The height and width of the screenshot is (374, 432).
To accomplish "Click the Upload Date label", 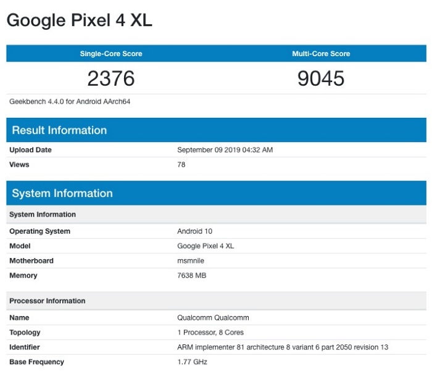I will tap(30, 149).
